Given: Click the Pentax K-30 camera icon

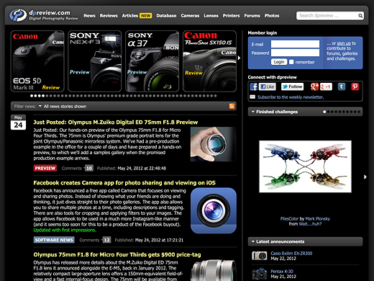Looking at the screenshot, I should click(x=260, y=274).
